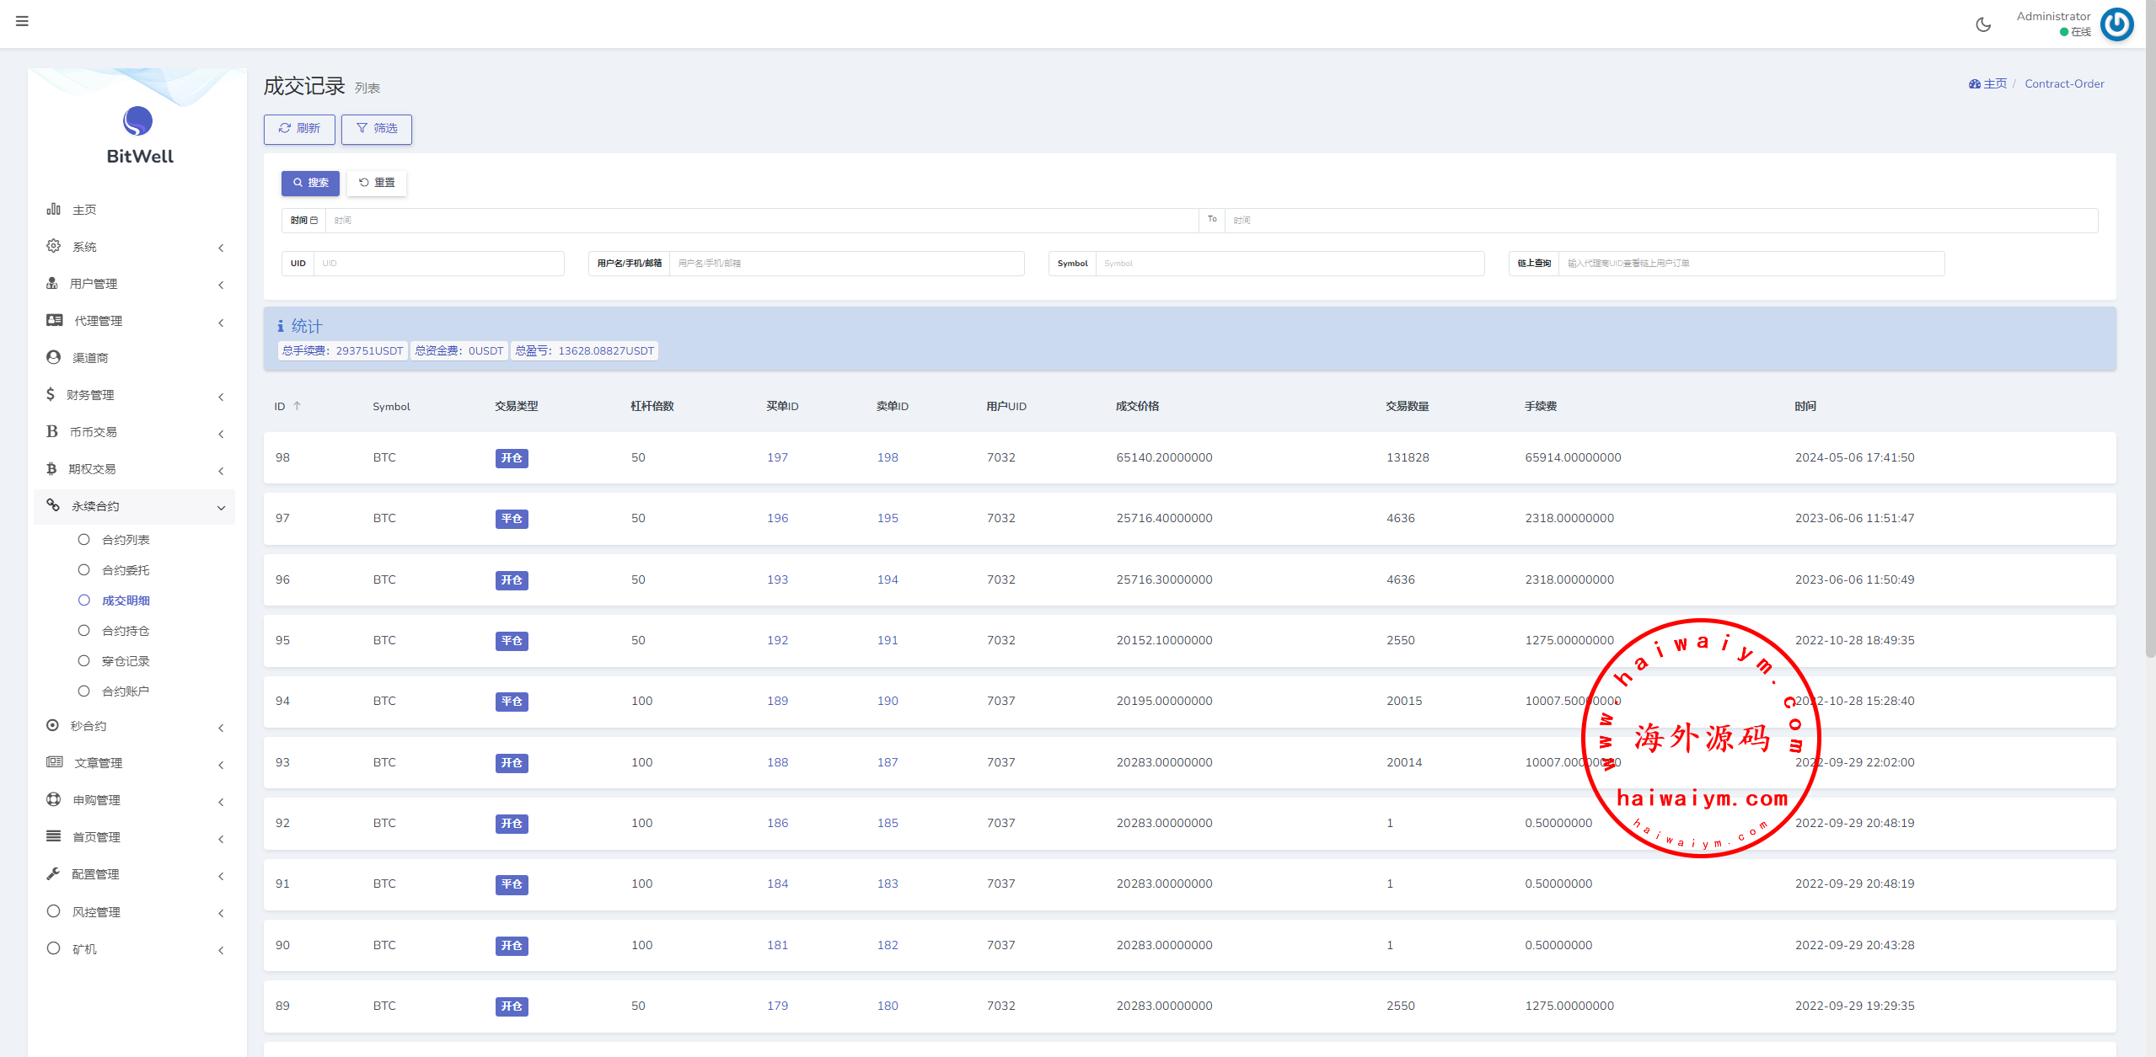Select 穿仓记录 radio item

(x=83, y=661)
